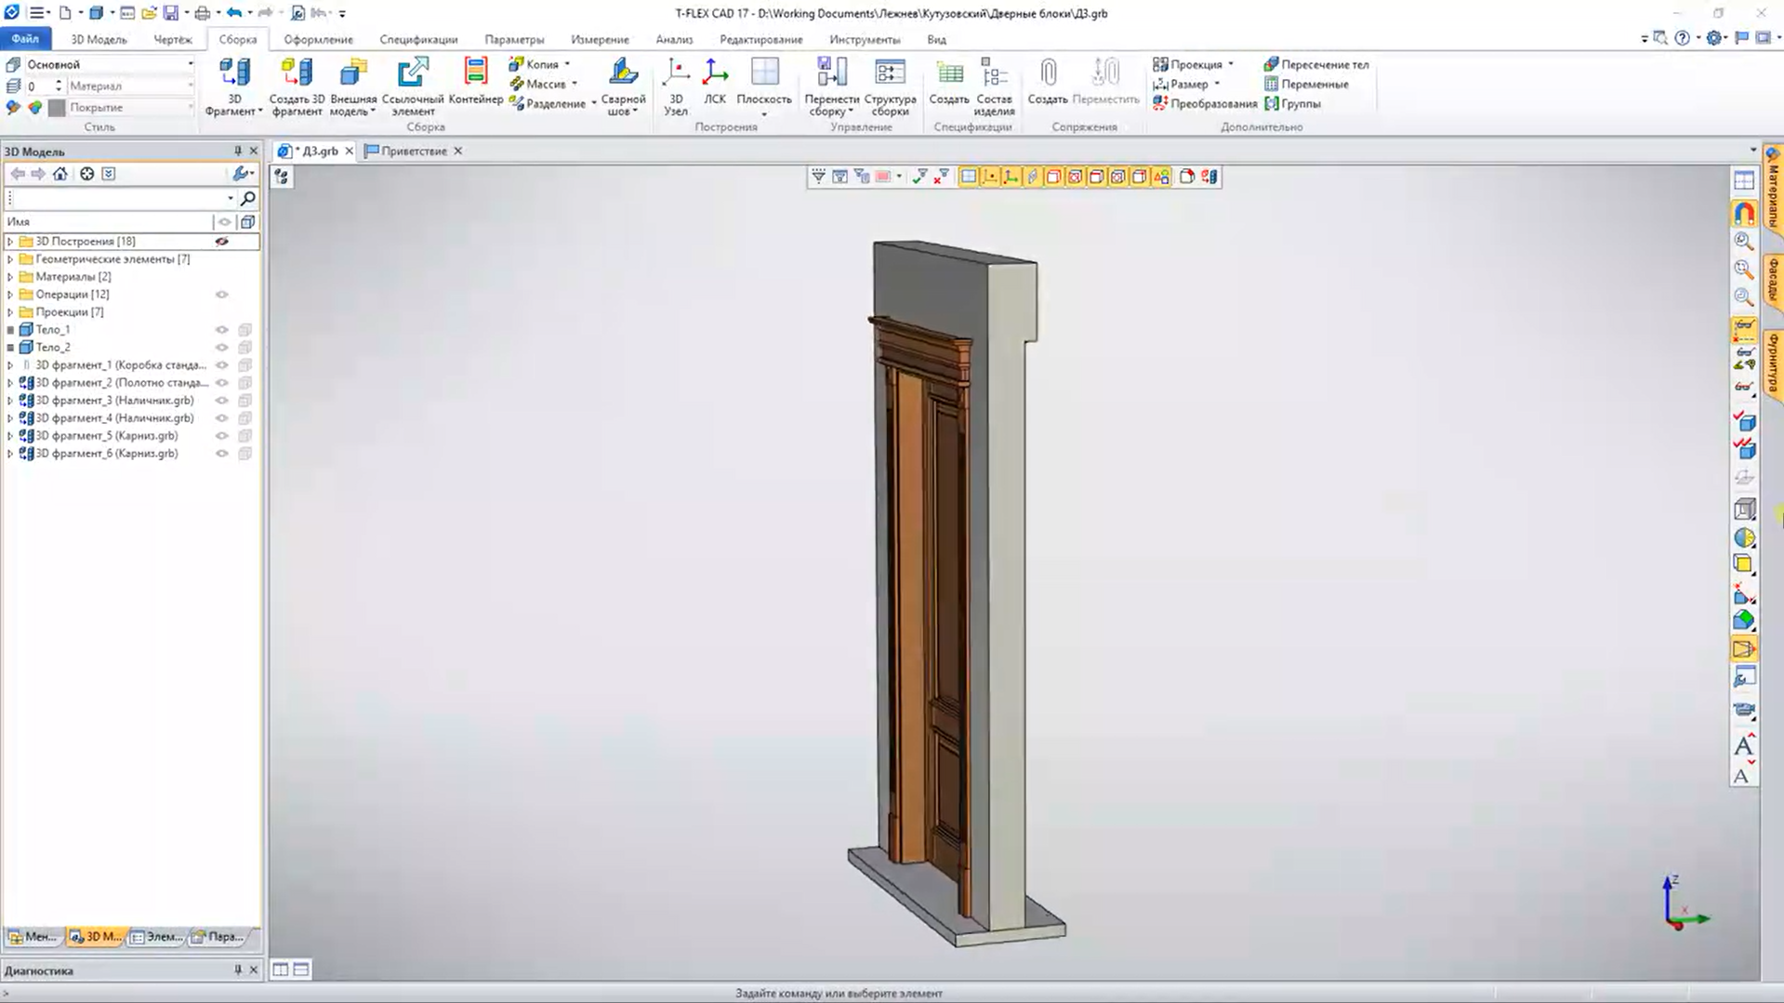Screen dimensions: 1784x1003
Task: Toggle visibility of 3D Построения folder
Action: [x=222, y=242]
